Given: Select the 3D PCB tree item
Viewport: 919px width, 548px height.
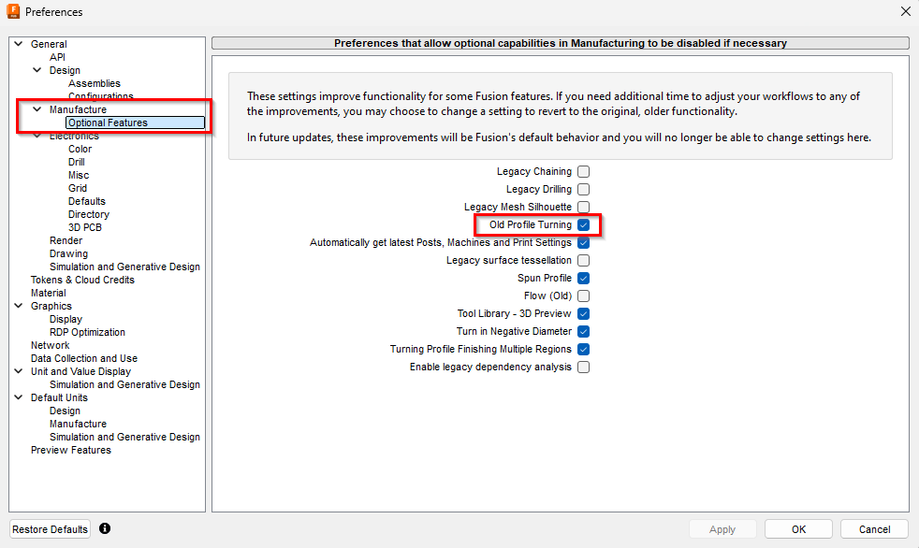Looking at the screenshot, I should [85, 228].
